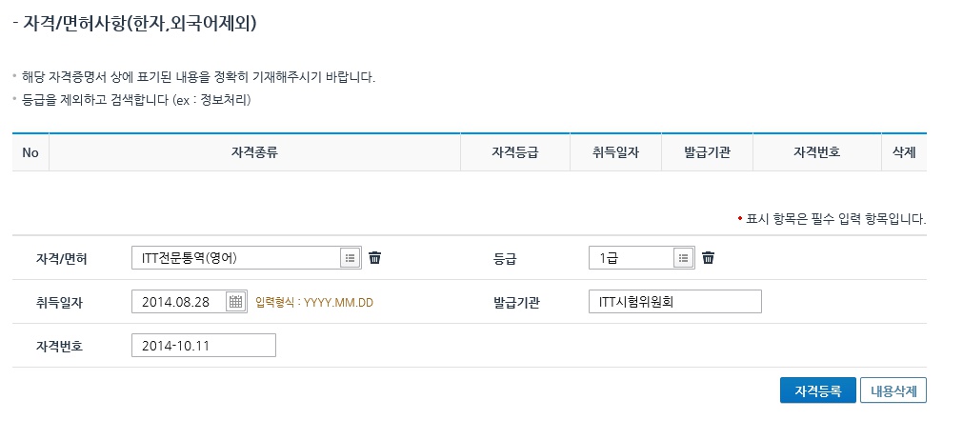Open the 자격/면허 search list icon
The width and height of the screenshot is (963, 440).
pos(350,257)
